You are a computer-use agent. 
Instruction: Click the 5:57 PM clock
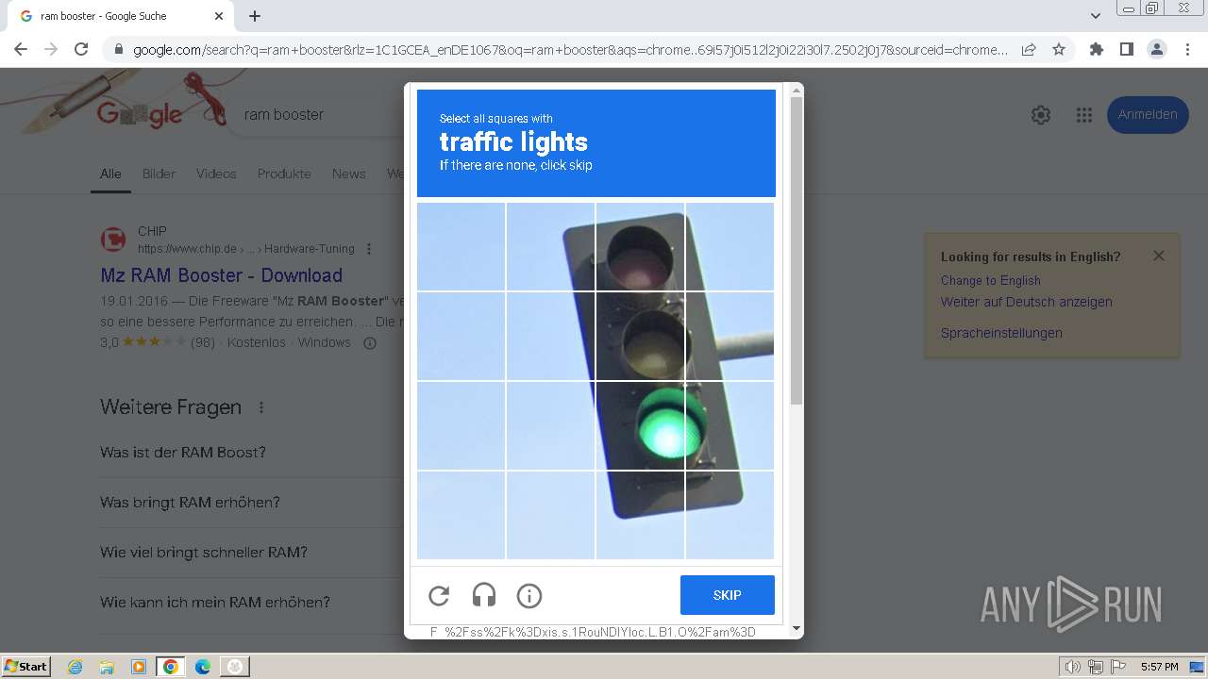(1160, 667)
